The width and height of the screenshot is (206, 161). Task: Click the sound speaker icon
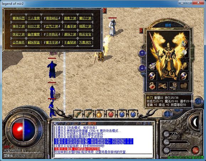point(198,101)
